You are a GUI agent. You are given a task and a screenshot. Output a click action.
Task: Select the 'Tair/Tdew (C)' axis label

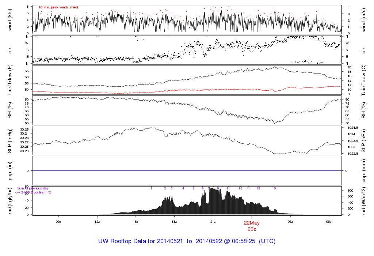363,80
